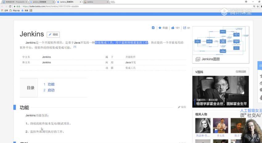
Task: Click the Java开发 value in info table
Action: point(130,62)
